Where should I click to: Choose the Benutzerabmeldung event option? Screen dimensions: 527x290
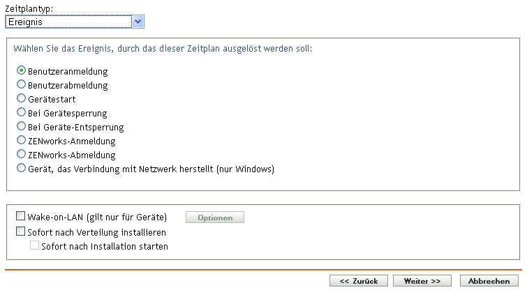click(x=21, y=85)
